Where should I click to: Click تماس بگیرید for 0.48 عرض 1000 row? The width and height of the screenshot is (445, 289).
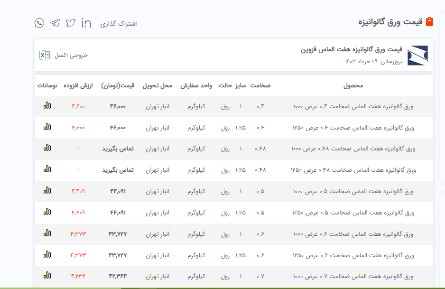coord(118,149)
